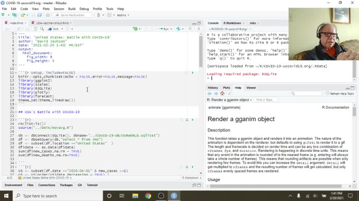The height and width of the screenshot is (201, 359).
Task: Collapse the chunk fold at line 23
Action: click(x=16, y=120)
